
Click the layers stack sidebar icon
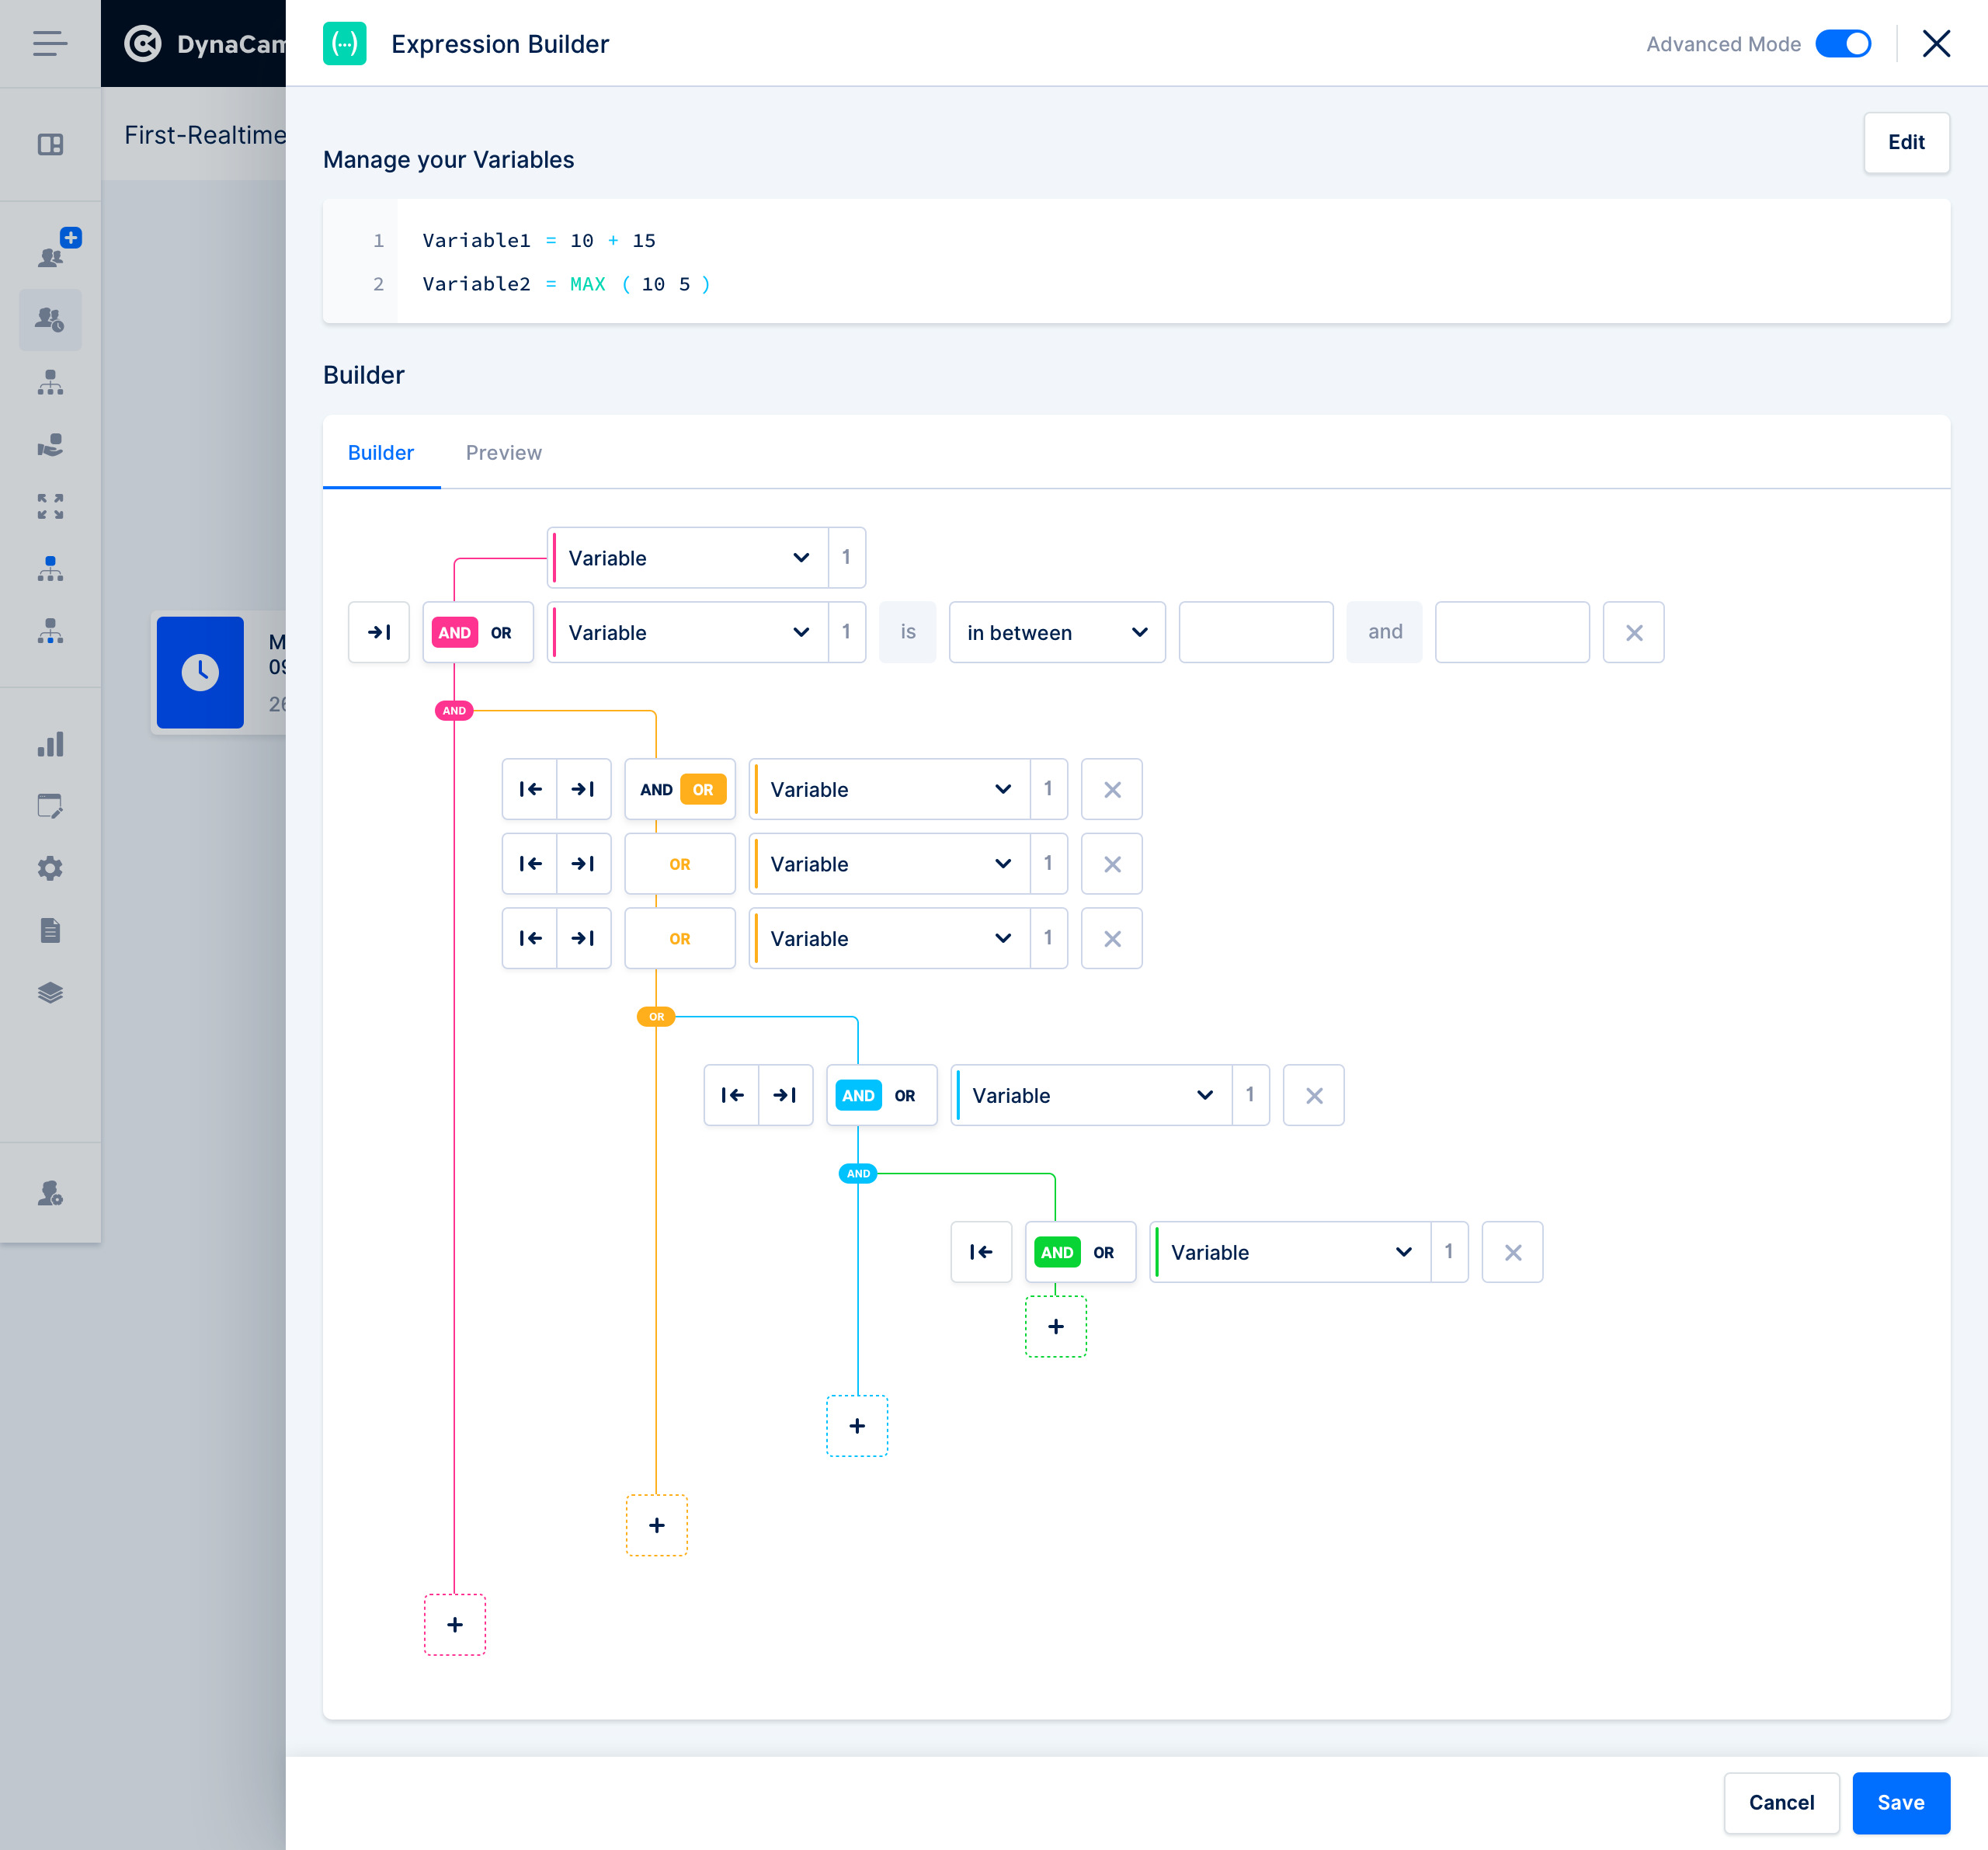pyautogui.click(x=50, y=992)
